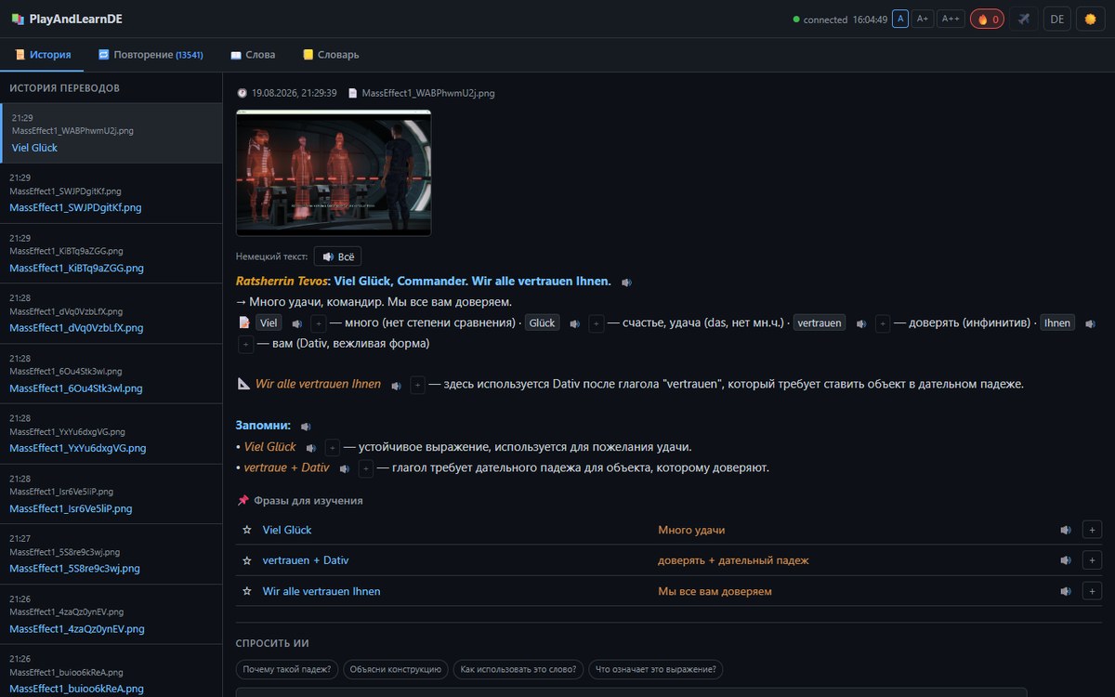The image size is (1115, 697).
Task: Click the PlayAndLearnDE logo
Action: (x=67, y=19)
